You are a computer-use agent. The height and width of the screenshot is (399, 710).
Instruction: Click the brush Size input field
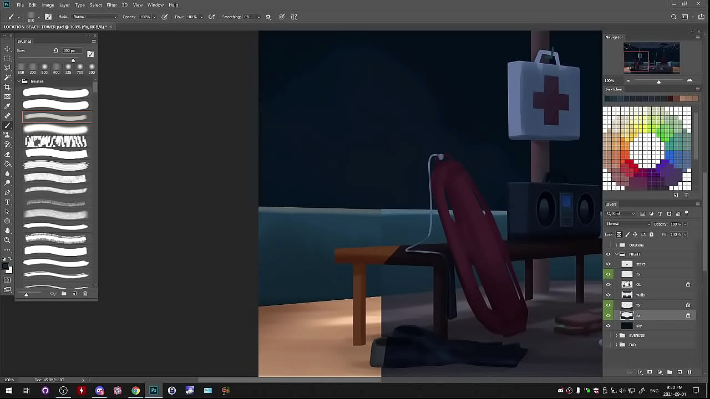(69, 51)
